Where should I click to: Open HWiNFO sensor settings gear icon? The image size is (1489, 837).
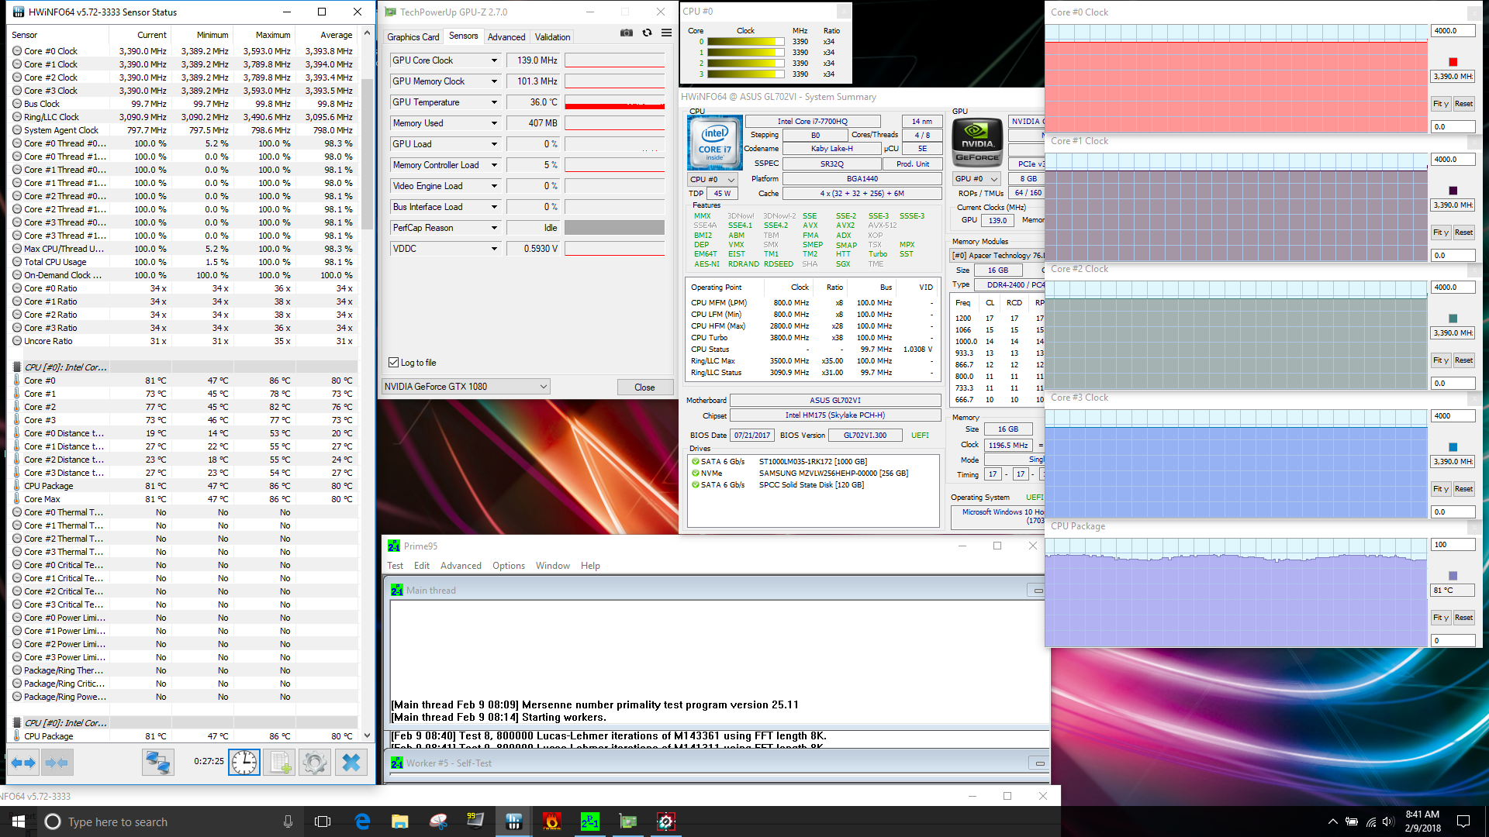pyautogui.click(x=315, y=763)
